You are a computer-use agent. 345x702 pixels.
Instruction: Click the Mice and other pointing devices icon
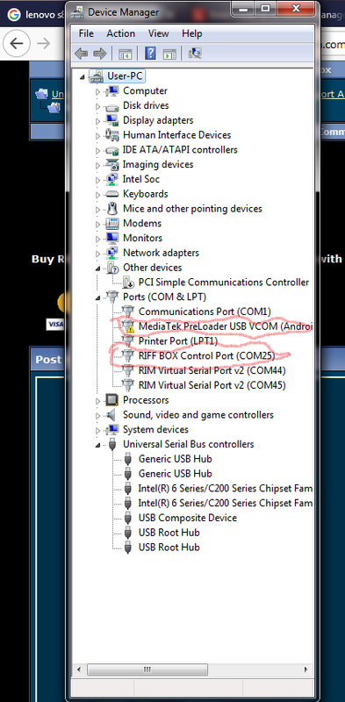click(111, 209)
